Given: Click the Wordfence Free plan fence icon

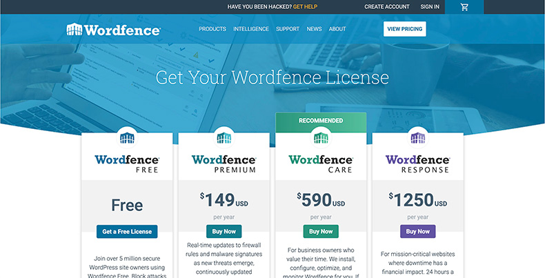Looking at the screenshot, I should pos(127,138).
